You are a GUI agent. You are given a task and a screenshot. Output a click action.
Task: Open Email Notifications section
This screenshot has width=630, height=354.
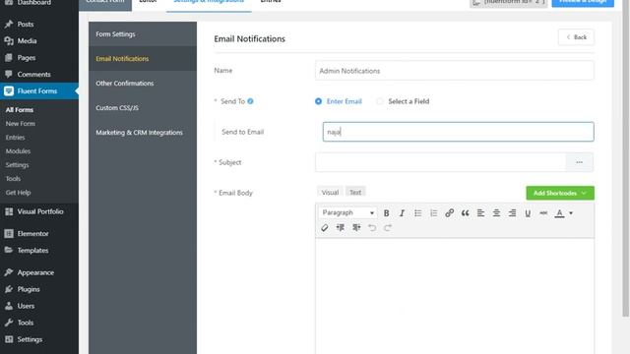143,59
